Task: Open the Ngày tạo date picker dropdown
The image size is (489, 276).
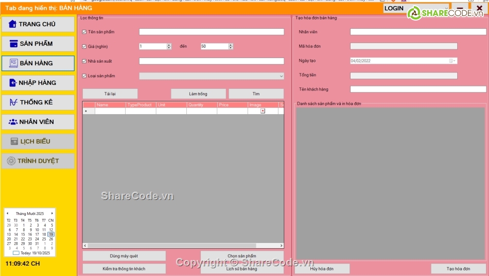Action: point(453,61)
